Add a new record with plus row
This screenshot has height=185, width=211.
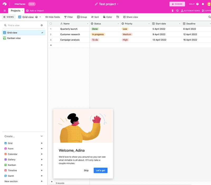tap(51, 45)
